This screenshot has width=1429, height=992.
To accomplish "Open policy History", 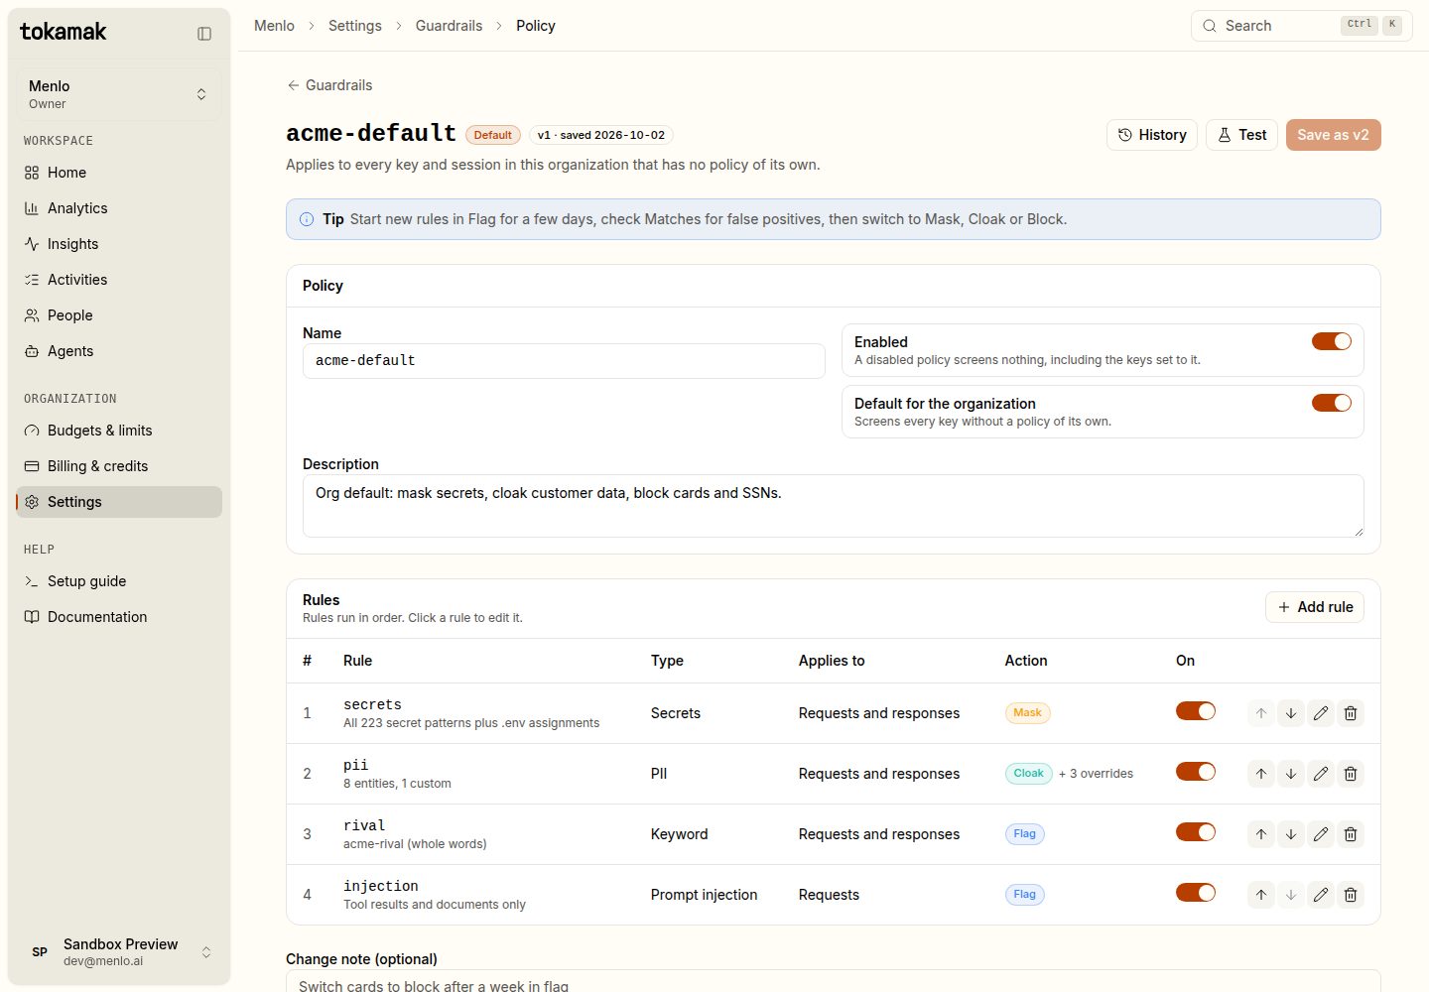I will (x=1152, y=135).
